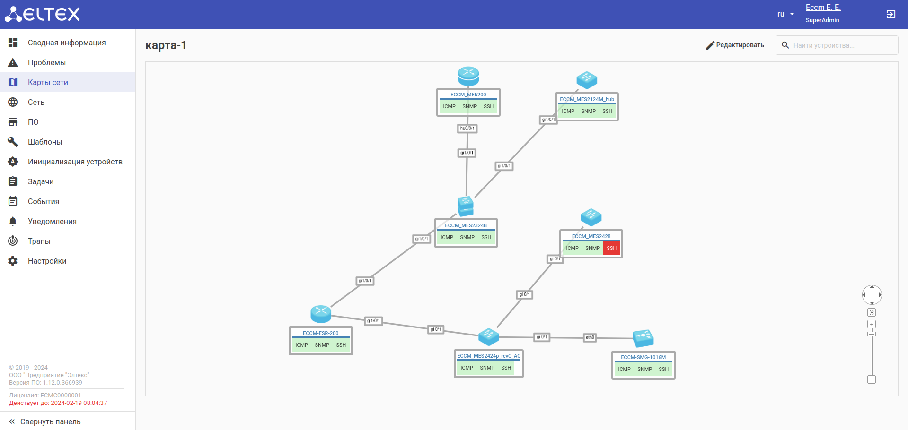
Task: Zoom in with the plus button
Action: point(872,324)
